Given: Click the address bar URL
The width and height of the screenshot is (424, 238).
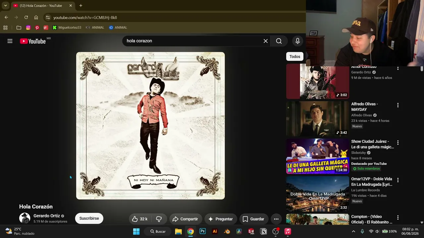Looking at the screenshot, I should [x=85, y=18].
